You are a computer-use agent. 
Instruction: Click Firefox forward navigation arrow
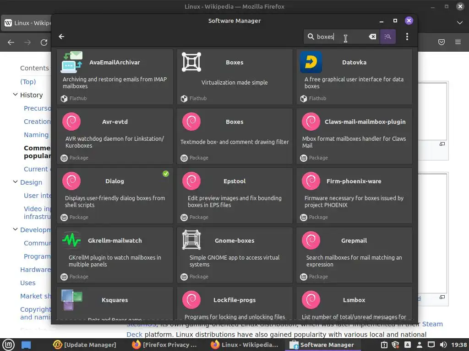[27, 43]
